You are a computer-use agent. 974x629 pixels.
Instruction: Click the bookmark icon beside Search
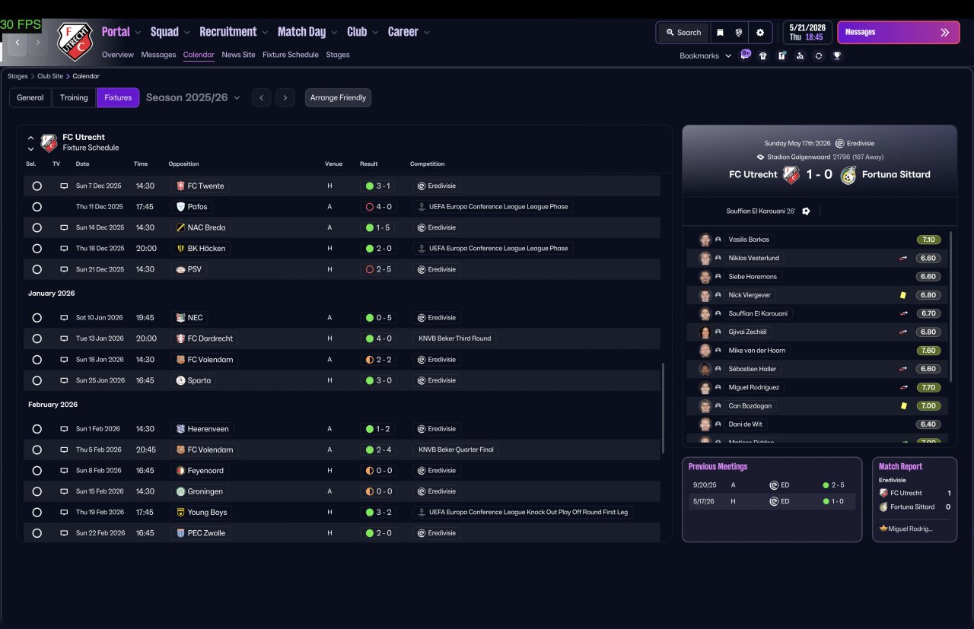click(x=719, y=33)
